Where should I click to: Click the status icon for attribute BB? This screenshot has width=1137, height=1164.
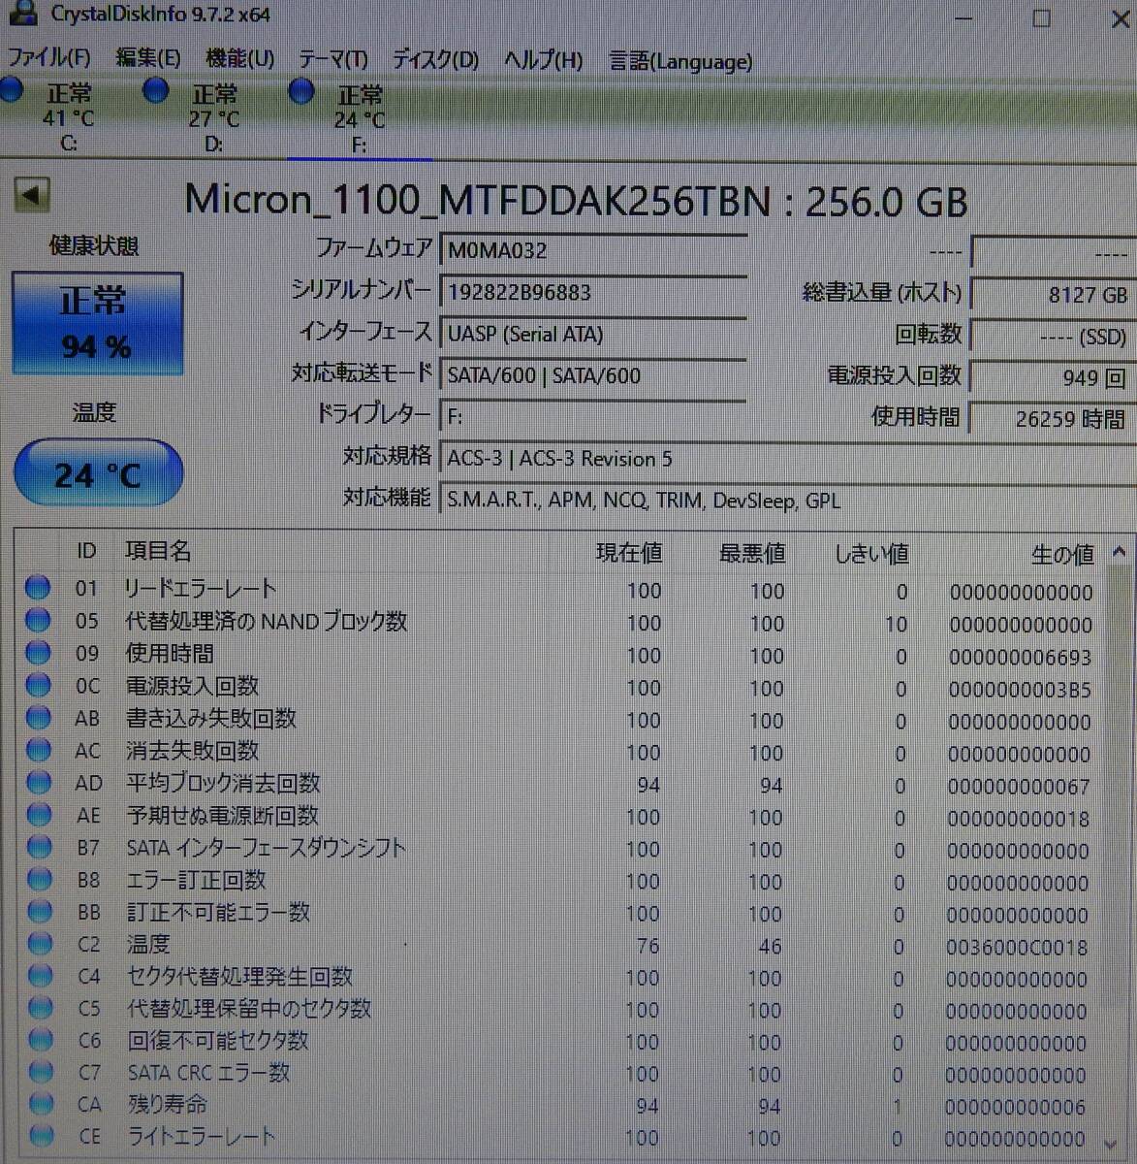coord(40,910)
